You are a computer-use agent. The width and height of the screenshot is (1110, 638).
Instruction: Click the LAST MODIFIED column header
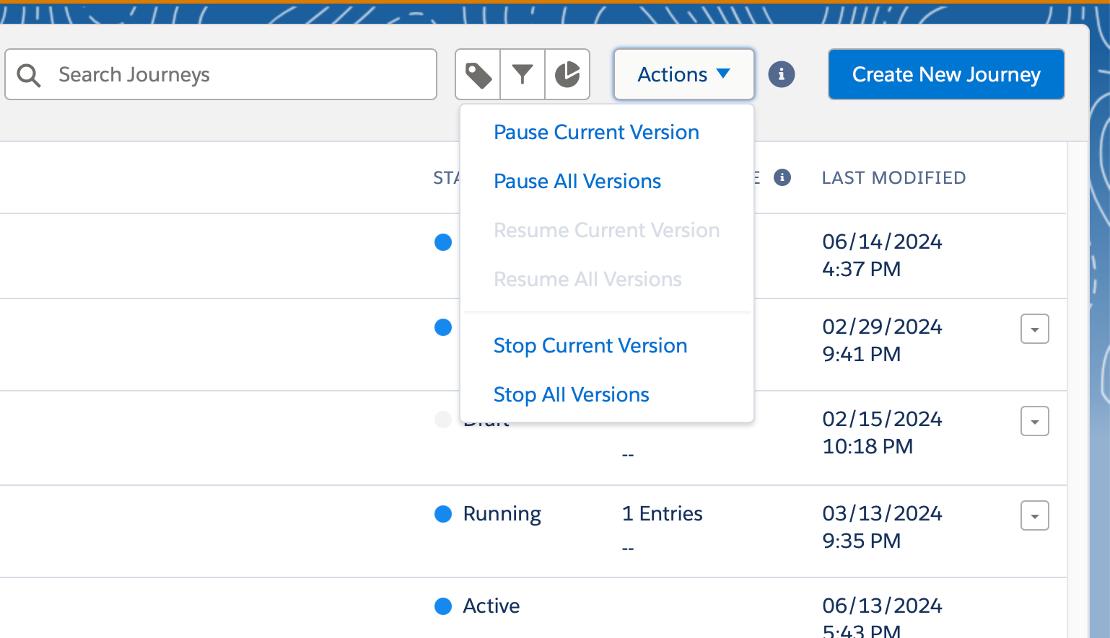click(893, 178)
